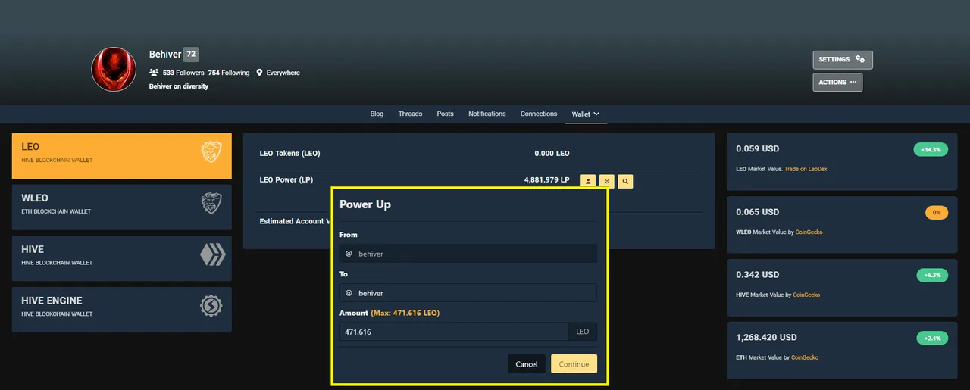Click the From account field
970x390 pixels.
(x=468, y=254)
